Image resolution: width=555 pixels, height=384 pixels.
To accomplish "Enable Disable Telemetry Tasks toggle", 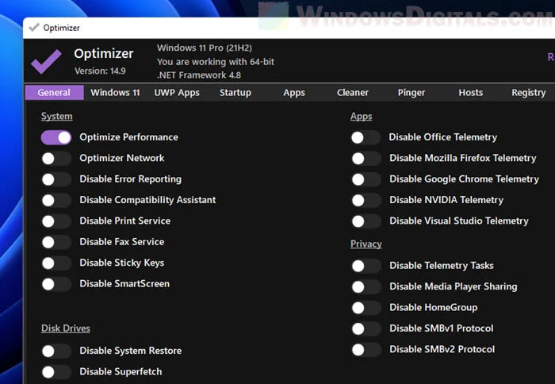I will click(366, 266).
